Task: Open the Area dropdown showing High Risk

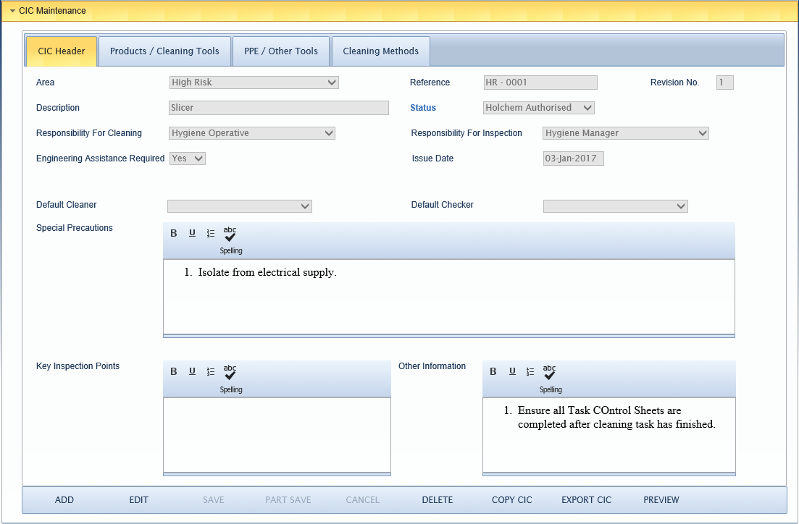Action: (254, 83)
